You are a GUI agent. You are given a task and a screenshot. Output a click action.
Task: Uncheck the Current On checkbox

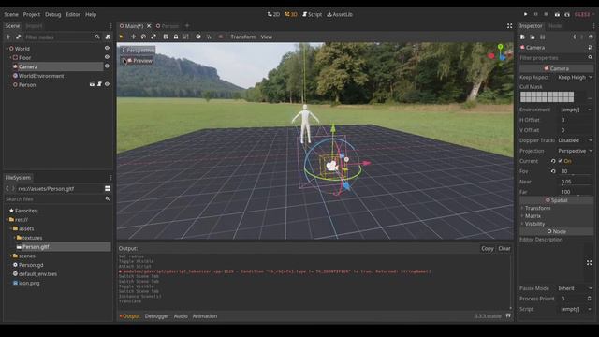pyautogui.click(x=560, y=161)
